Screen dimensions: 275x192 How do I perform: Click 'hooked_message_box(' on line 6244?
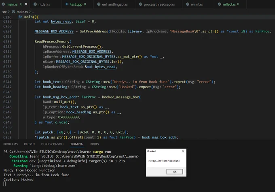point(121,97)
